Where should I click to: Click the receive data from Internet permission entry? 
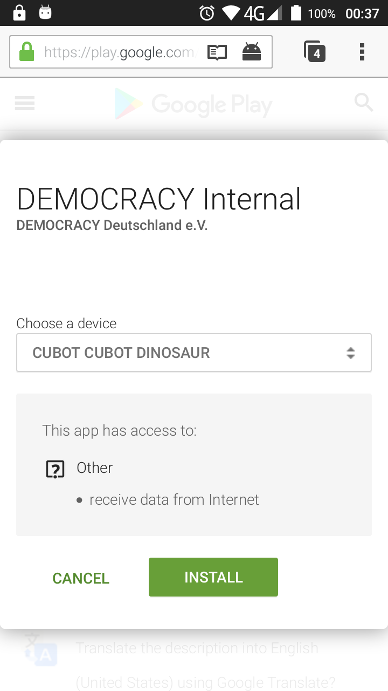pyautogui.click(x=174, y=499)
